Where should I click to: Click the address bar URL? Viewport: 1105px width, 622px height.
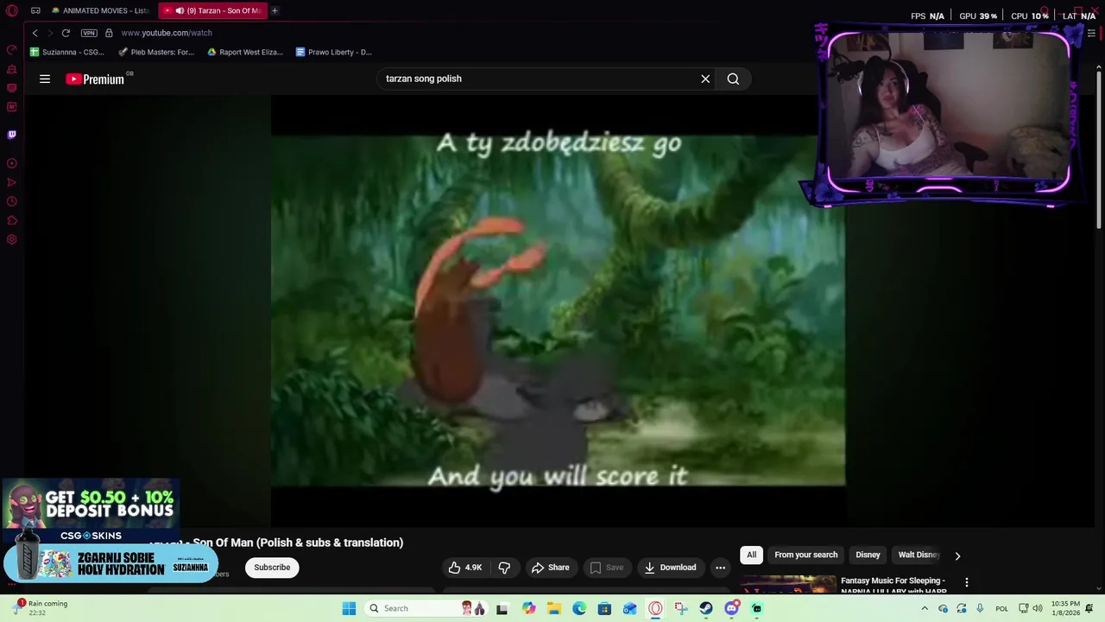[x=167, y=33]
